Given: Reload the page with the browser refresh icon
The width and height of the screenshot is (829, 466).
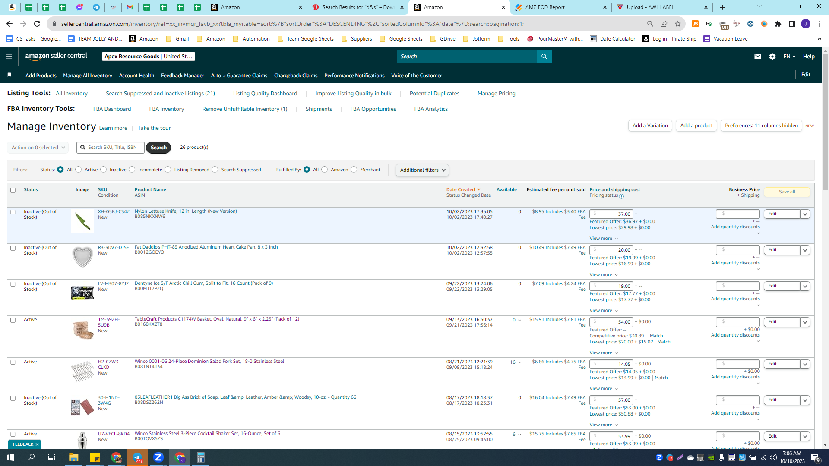Looking at the screenshot, I should click(x=37, y=24).
